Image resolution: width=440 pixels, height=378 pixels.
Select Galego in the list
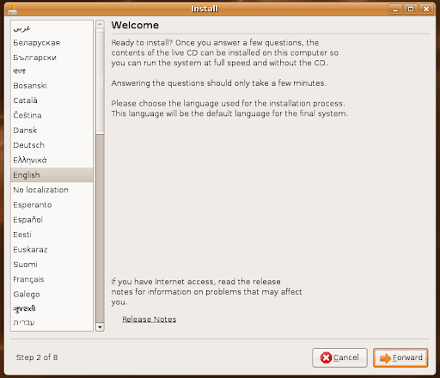pyautogui.click(x=52, y=294)
